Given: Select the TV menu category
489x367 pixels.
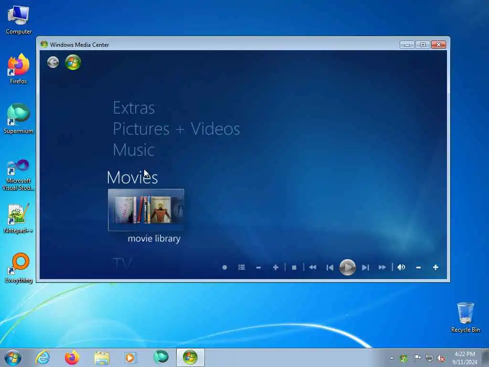Looking at the screenshot, I should tap(122, 264).
